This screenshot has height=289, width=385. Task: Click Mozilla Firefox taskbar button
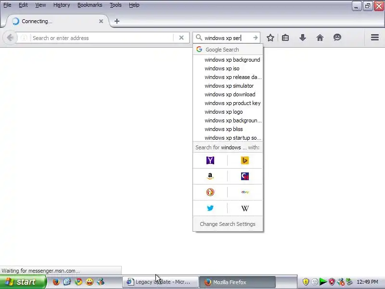[x=237, y=282]
